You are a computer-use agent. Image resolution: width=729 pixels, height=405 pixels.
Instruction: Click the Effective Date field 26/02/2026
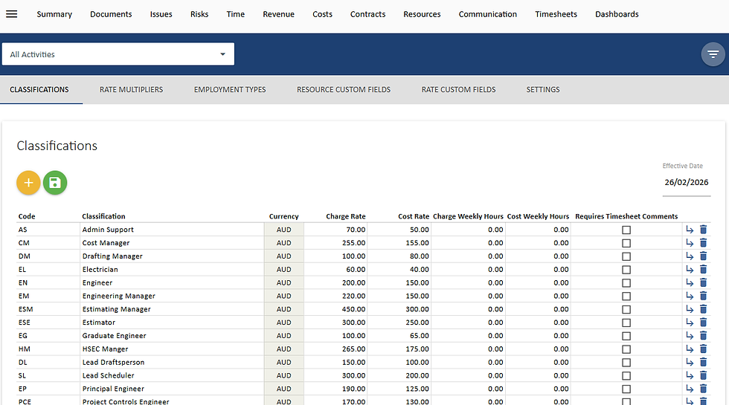[686, 182]
